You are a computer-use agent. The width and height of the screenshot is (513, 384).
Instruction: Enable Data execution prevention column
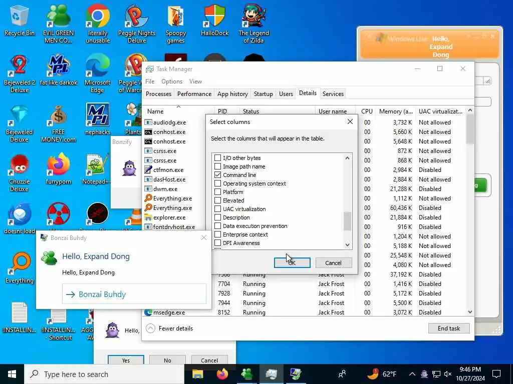(217, 225)
